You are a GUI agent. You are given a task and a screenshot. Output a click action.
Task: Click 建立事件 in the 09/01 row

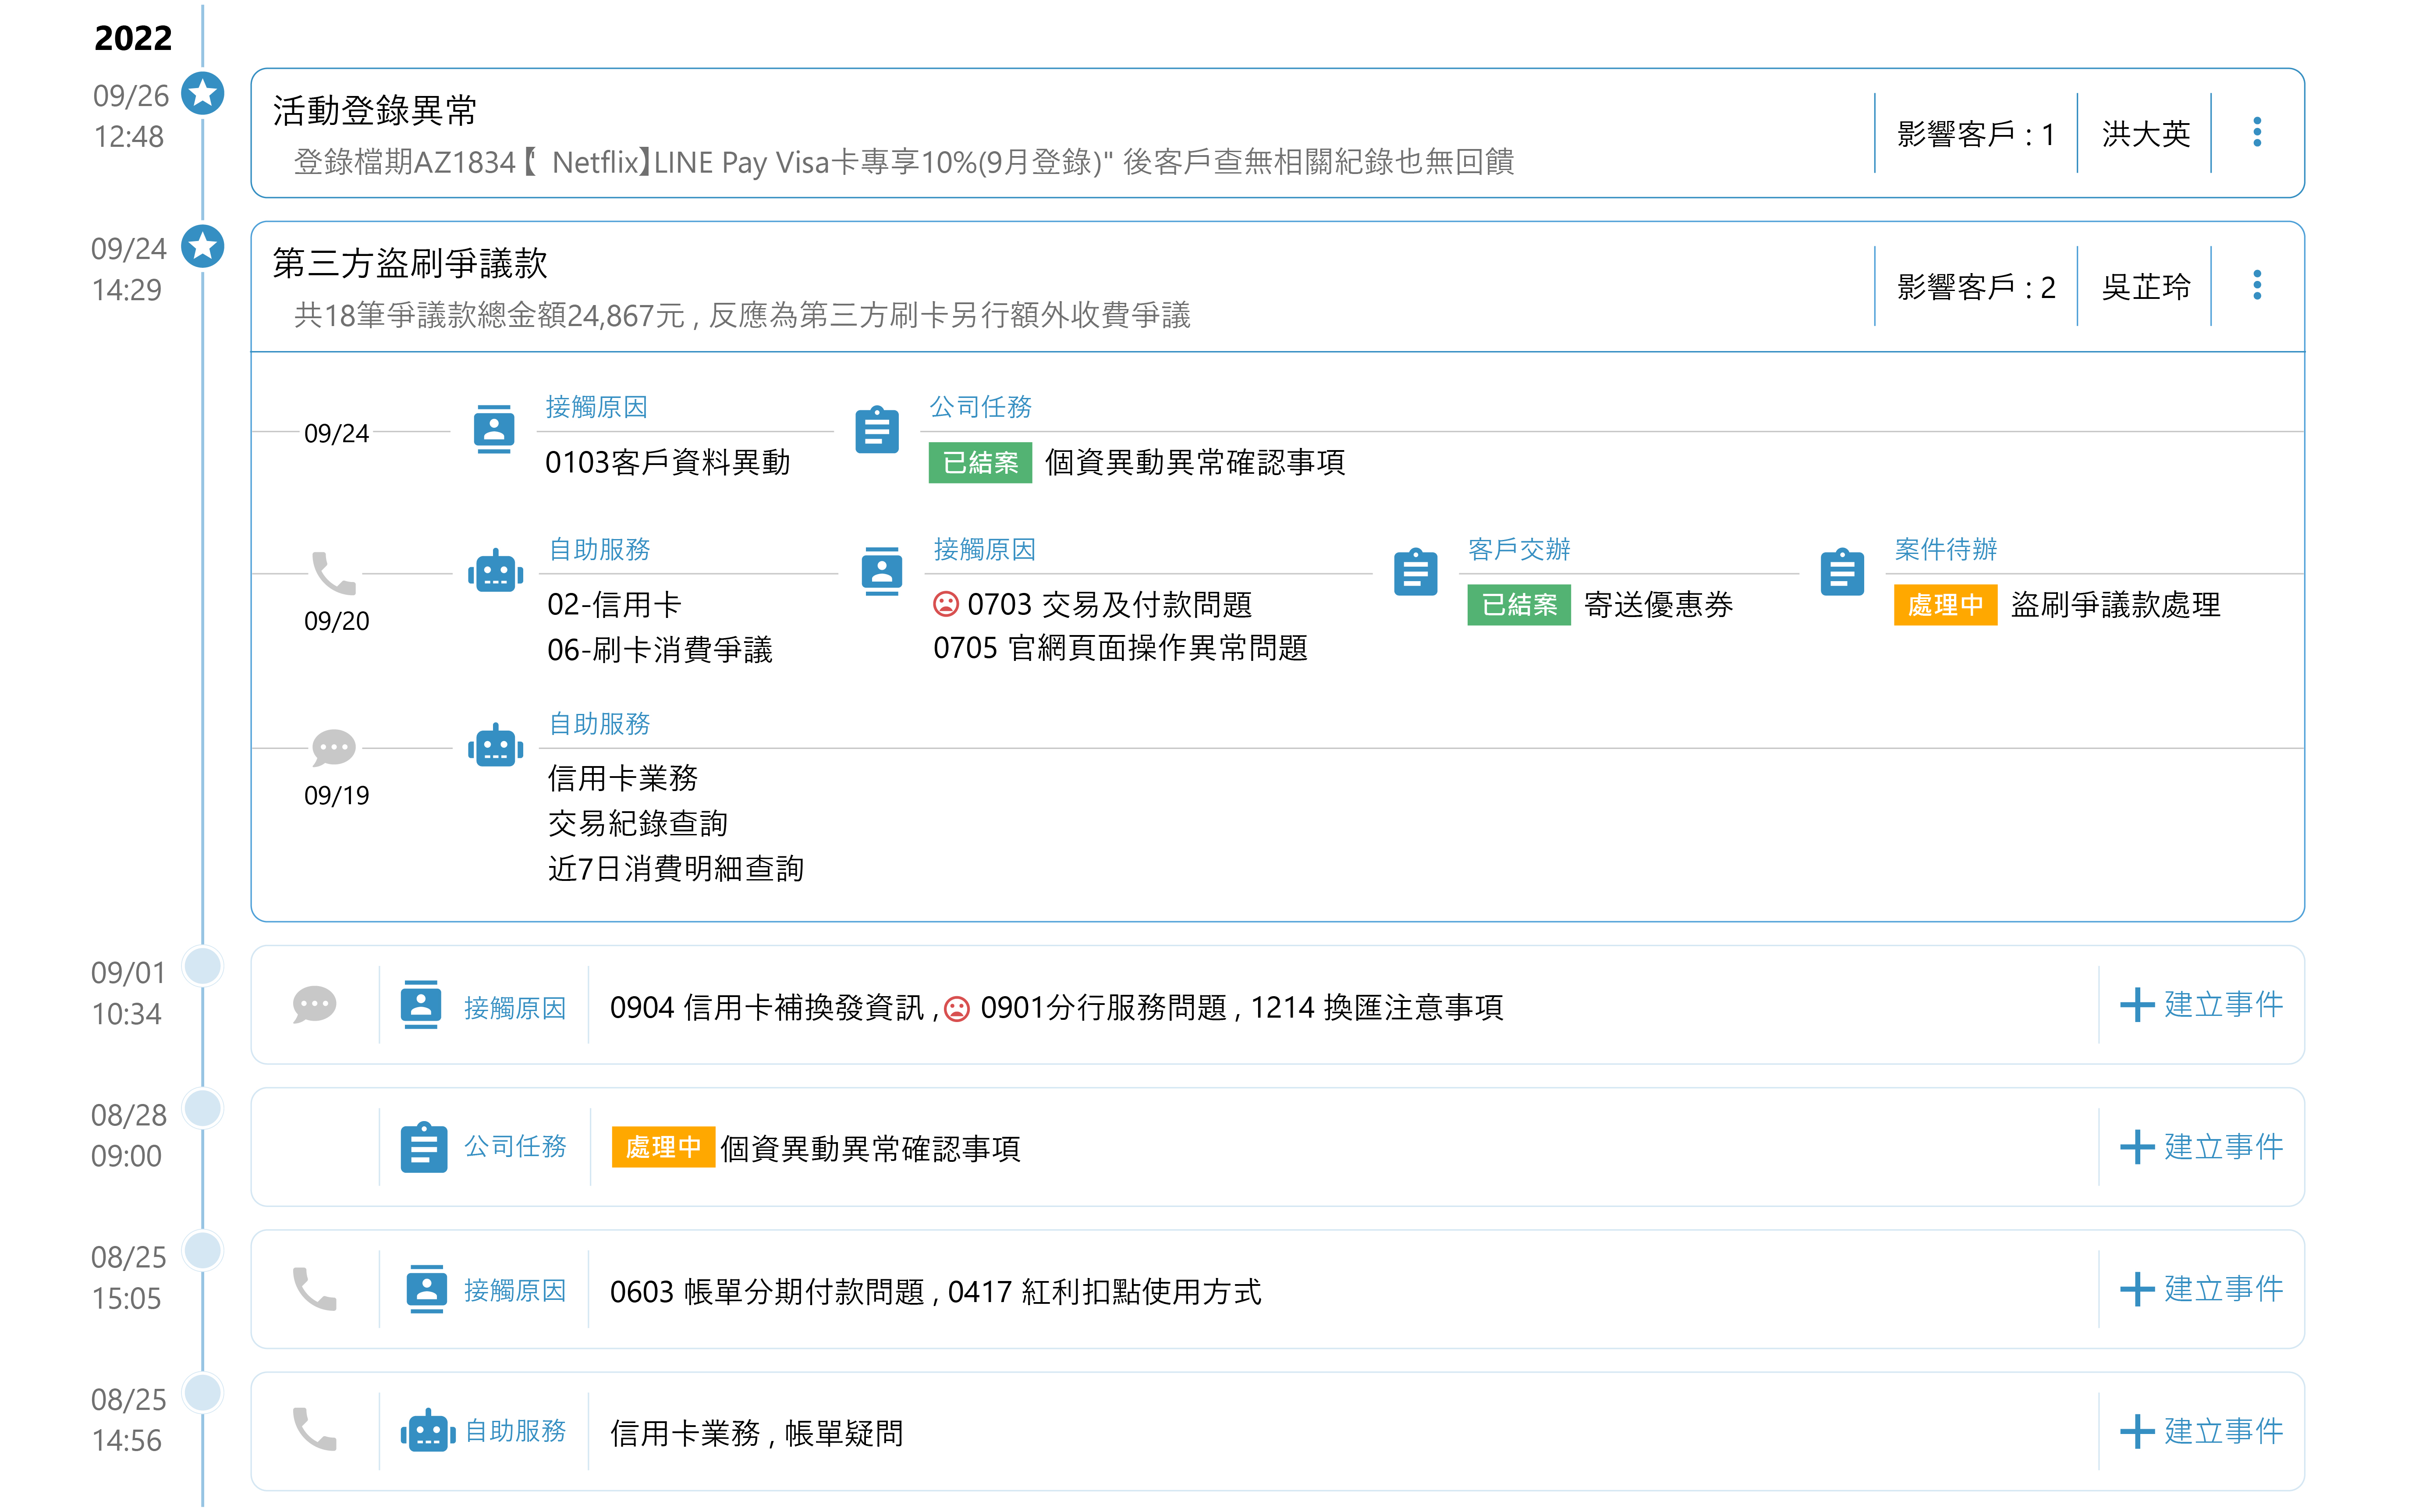pos(2201,1005)
